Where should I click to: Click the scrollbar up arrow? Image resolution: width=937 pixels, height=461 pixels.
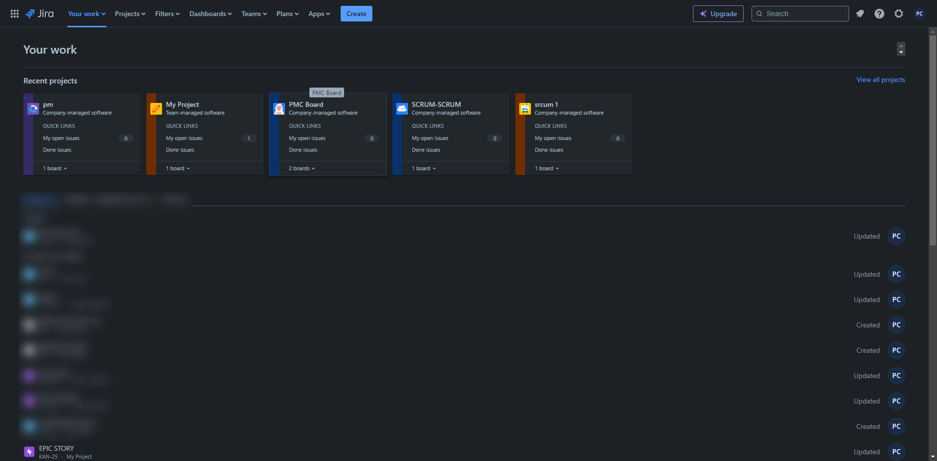pyautogui.click(x=933, y=31)
